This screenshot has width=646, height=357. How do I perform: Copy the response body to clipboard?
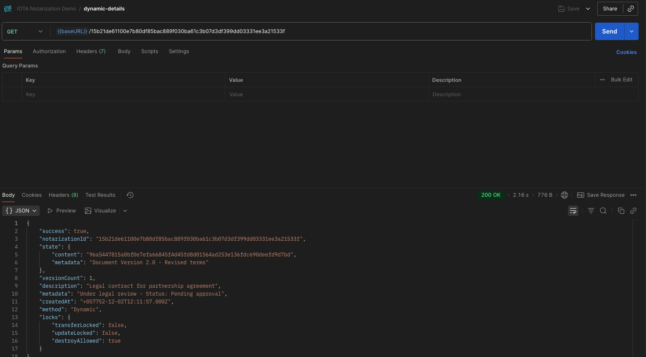tap(621, 211)
